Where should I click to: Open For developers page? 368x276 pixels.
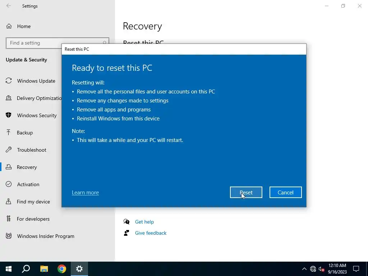[x=33, y=219]
